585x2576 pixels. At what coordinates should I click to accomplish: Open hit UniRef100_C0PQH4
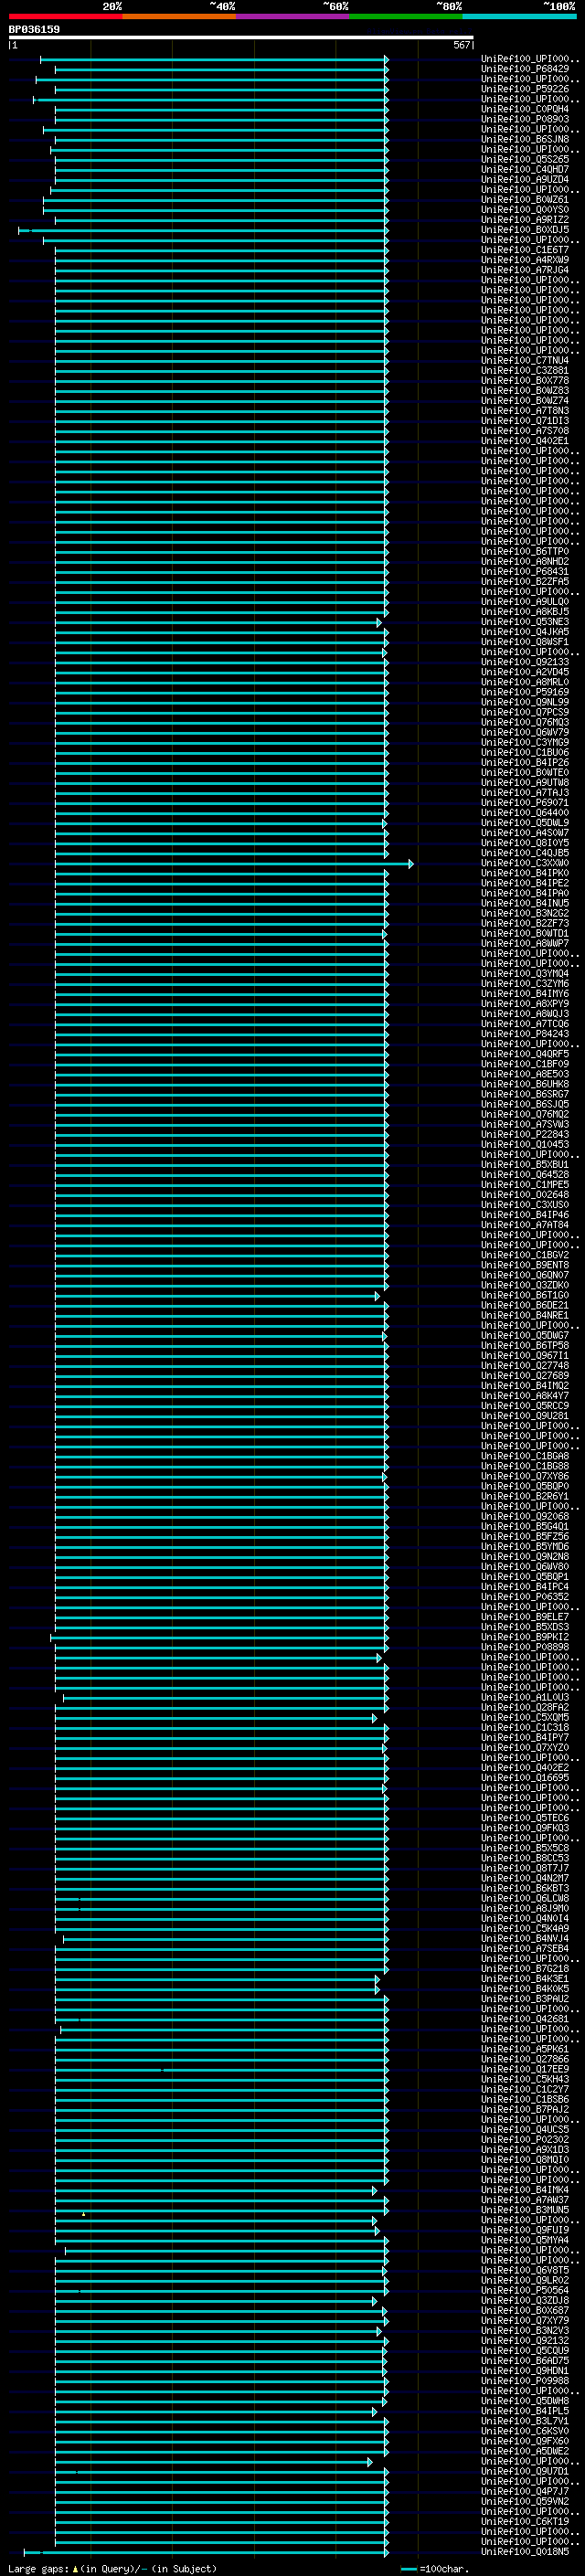pos(525,109)
